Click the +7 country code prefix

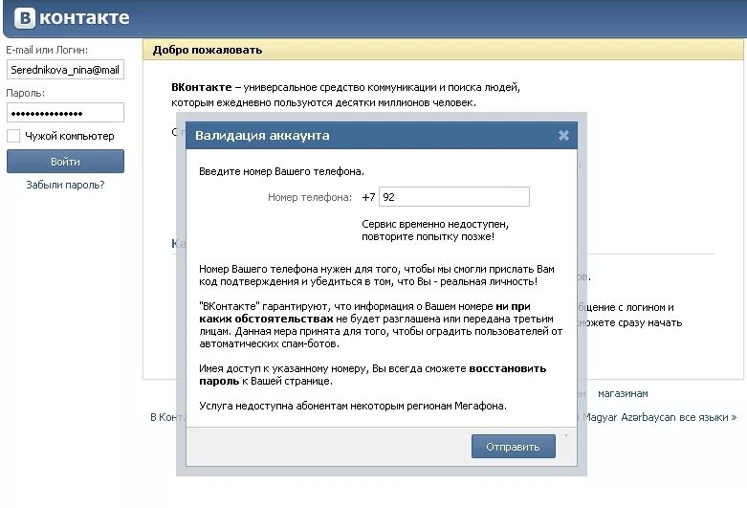click(368, 197)
